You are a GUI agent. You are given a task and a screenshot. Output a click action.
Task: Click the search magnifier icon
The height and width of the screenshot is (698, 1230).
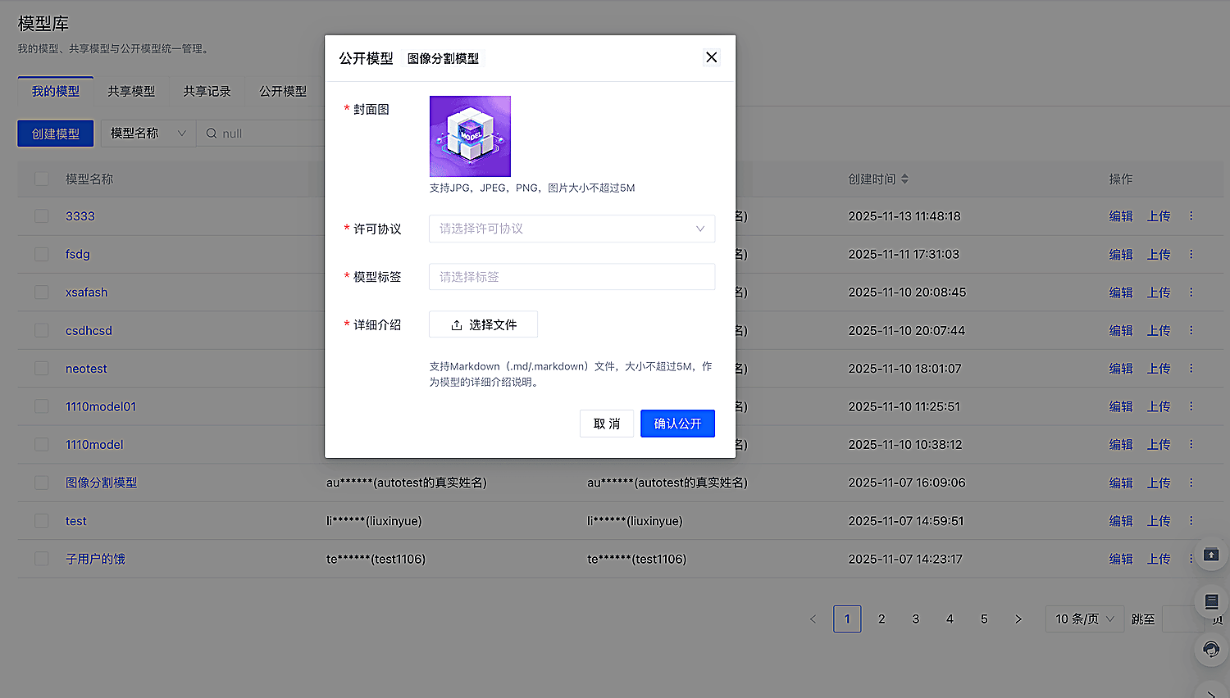[x=212, y=134]
